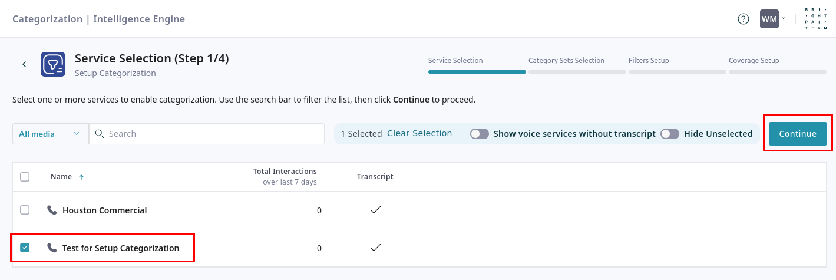Viewport: 836px width, 280px height.
Task: Toggle Show voice services without transcript
Action: pyautogui.click(x=479, y=134)
